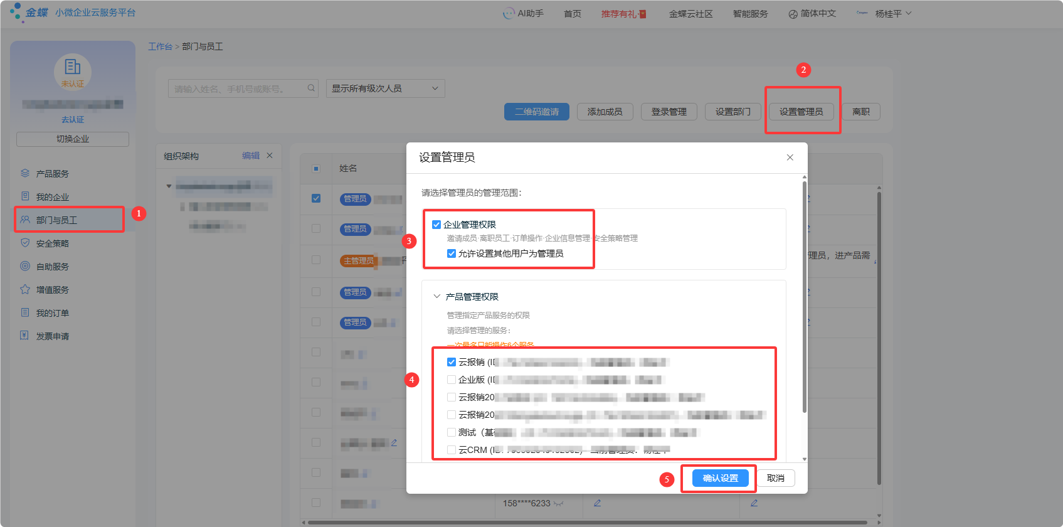Screen dimensions: 1063x527
Task: Check the 企业版 service checkbox
Action: [452, 380]
